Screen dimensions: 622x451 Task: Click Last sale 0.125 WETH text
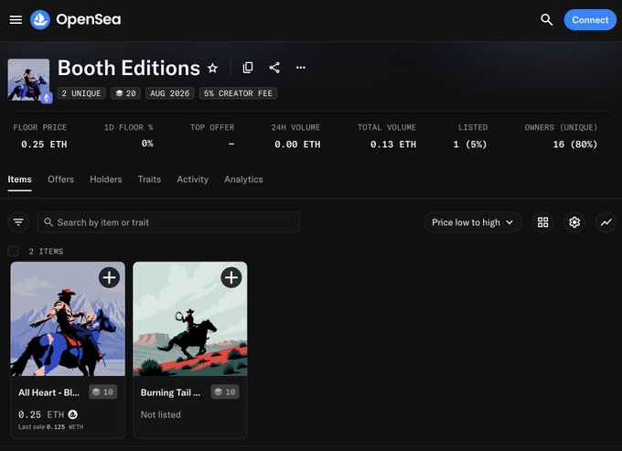click(51, 427)
